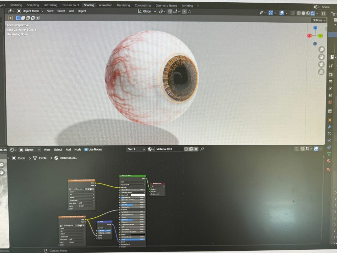Click the Options button in viewport

pyautogui.click(x=318, y=20)
